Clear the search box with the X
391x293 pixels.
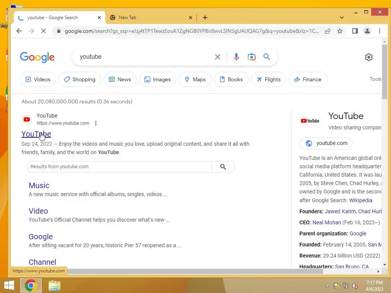point(217,57)
